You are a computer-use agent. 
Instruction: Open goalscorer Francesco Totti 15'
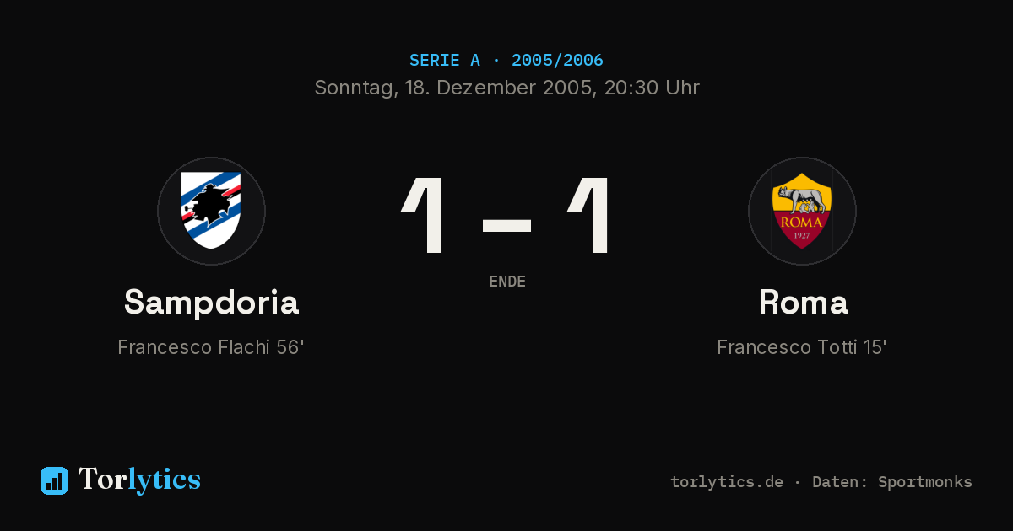[802, 347]
